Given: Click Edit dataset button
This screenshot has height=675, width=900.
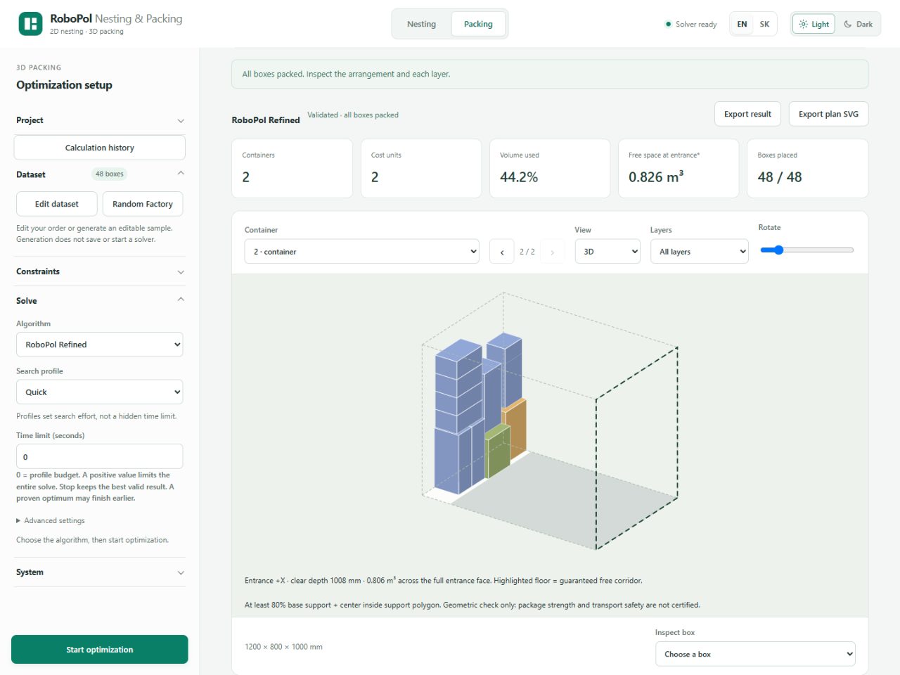Looking at the screenshot, I should pos(57,204).
